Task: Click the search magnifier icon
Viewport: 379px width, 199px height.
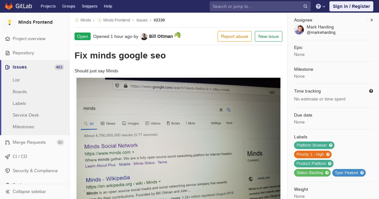Action: tap(305, 6)
